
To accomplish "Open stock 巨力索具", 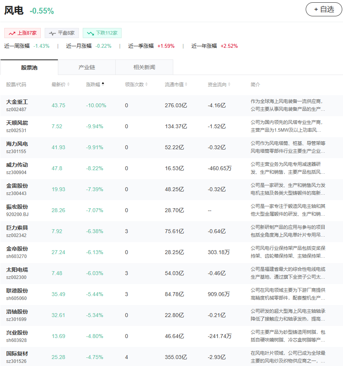I will [x=17, y=228].
